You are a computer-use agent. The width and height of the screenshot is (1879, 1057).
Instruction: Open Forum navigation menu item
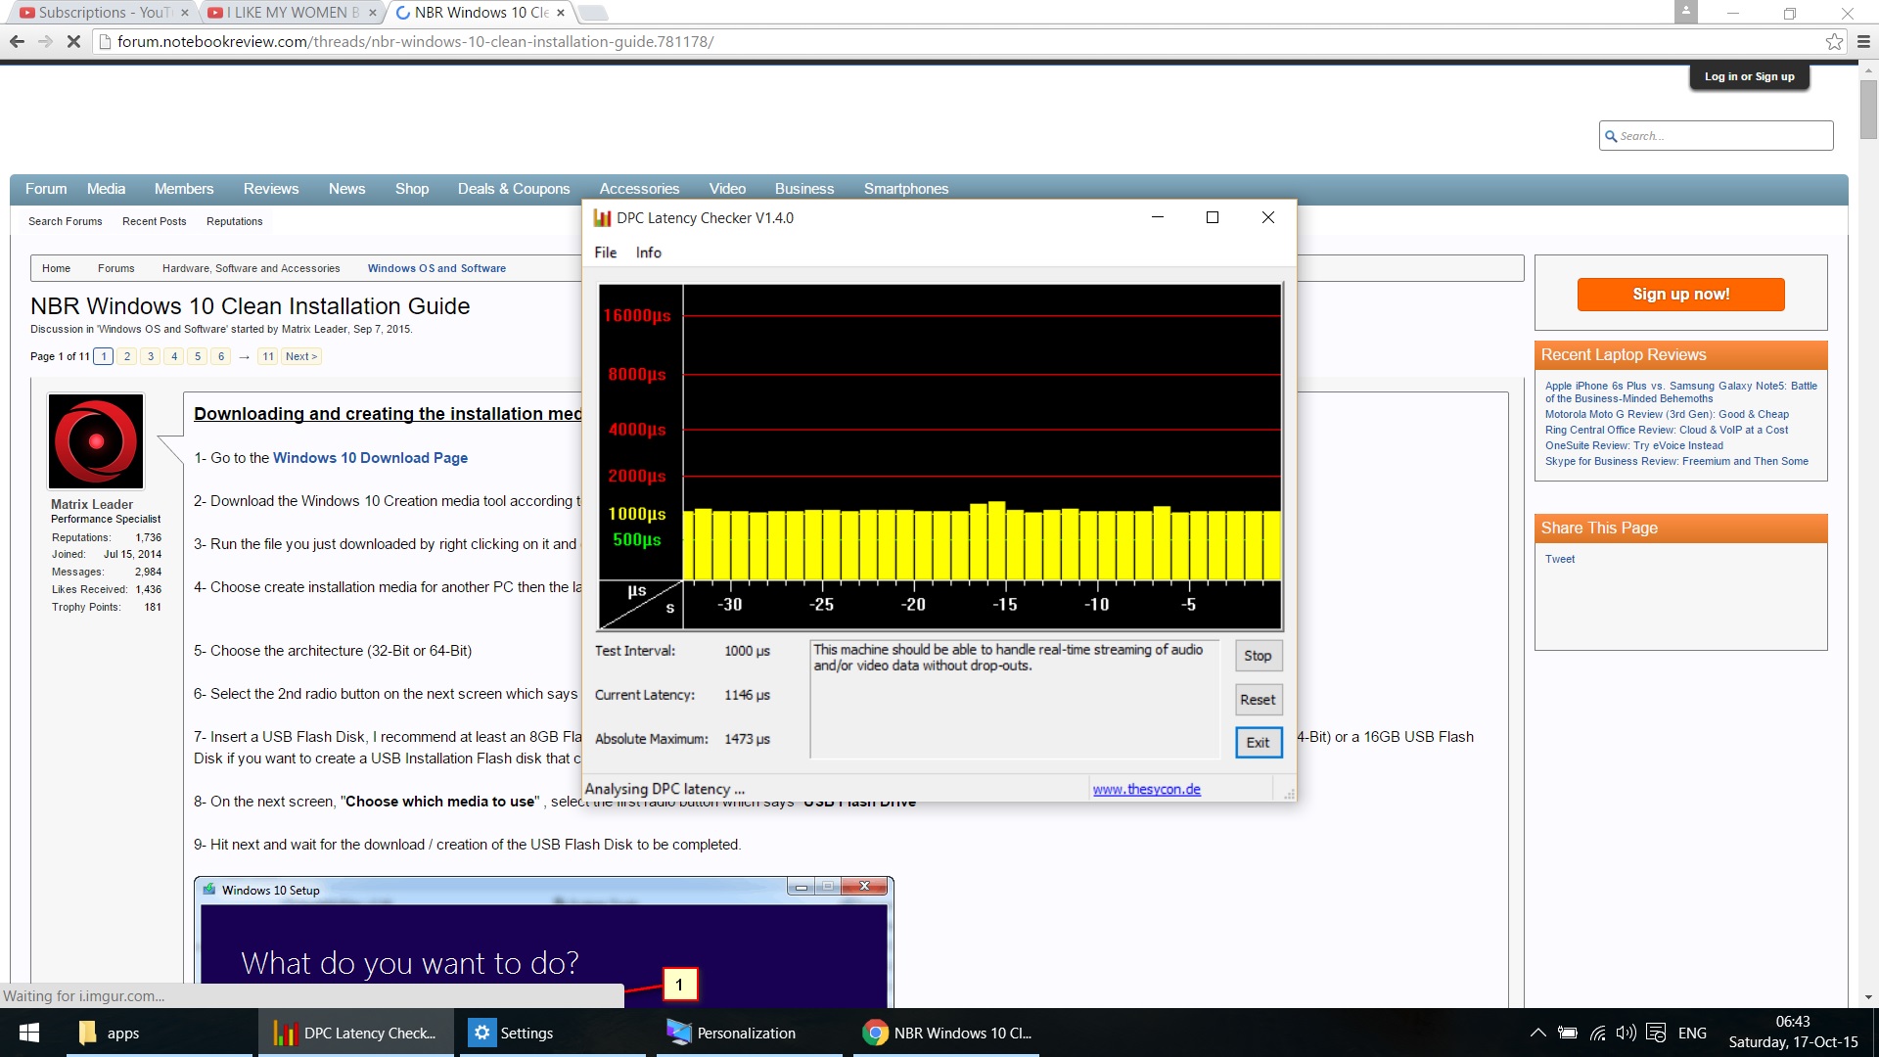46,189
